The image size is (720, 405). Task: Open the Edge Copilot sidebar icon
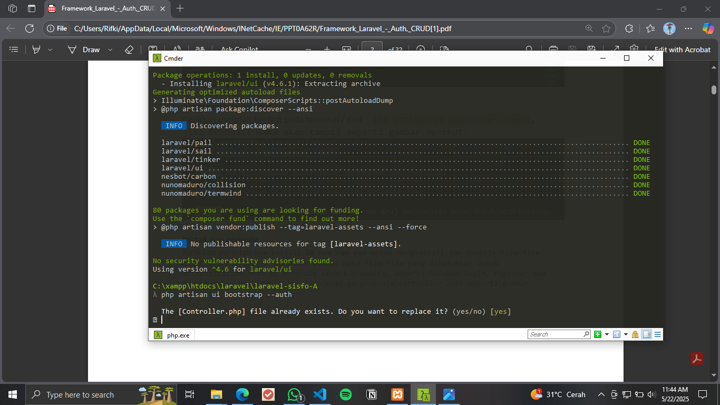[x=708, y=28]
